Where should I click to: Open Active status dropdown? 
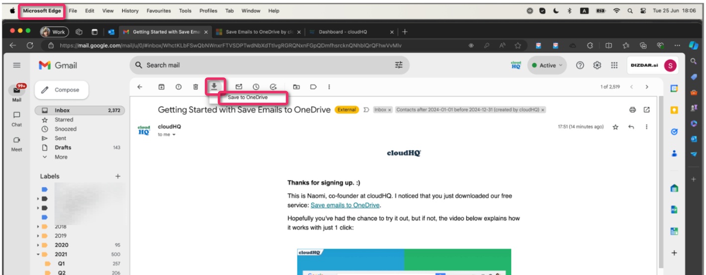tap(547, 65)
